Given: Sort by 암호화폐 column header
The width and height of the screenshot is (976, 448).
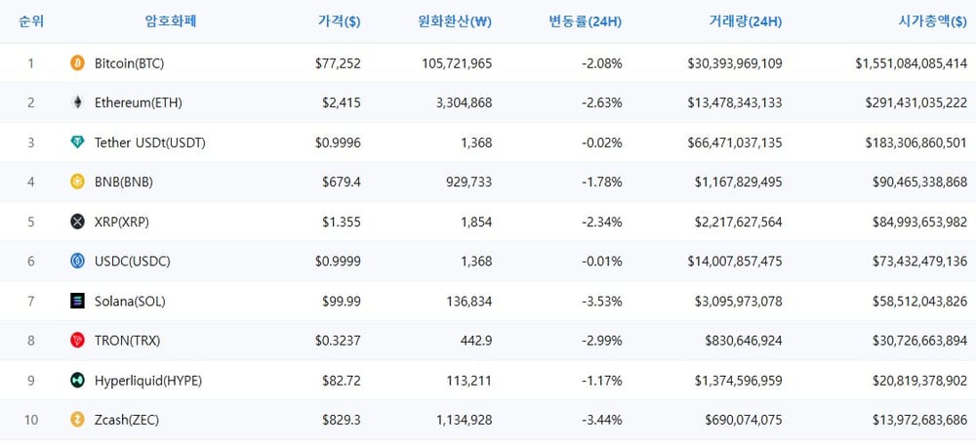Looking at the screenshot, I should click(x=171, y=21).
